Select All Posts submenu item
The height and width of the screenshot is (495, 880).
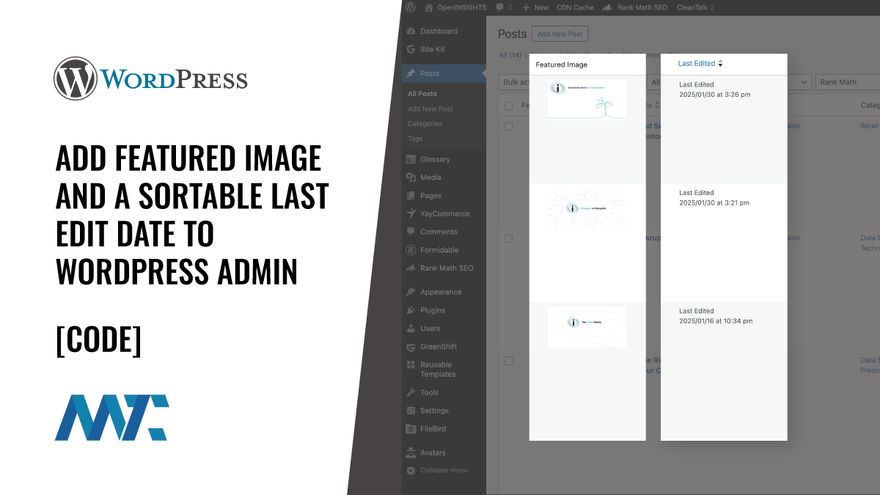pyautogui.click(x=422, y=94)
